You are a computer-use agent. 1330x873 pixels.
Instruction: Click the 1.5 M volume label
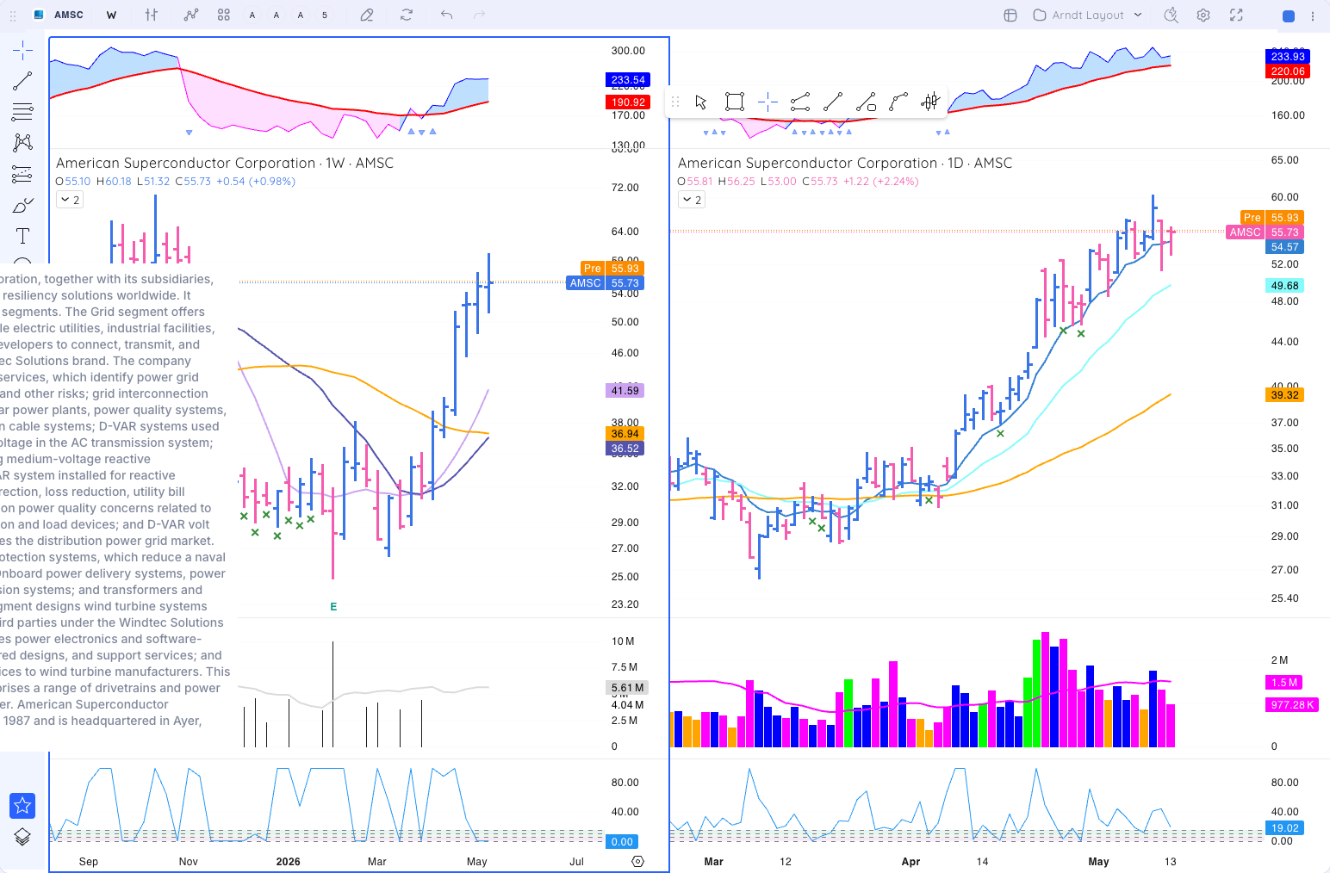(x=1284, y=683)
